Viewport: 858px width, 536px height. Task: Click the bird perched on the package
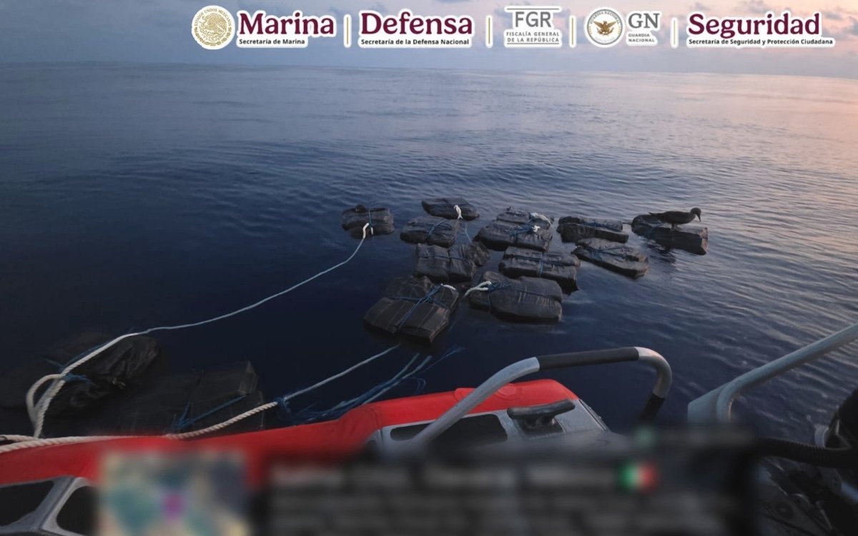(674, 217)
